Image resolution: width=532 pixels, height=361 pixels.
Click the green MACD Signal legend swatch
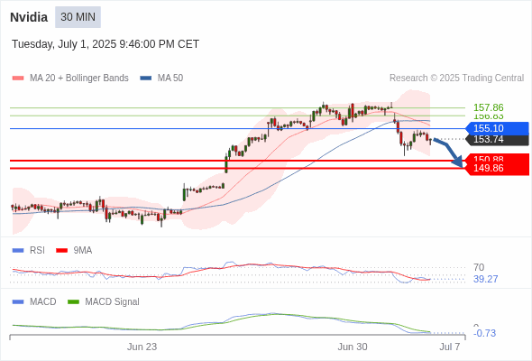click(73, 301)
